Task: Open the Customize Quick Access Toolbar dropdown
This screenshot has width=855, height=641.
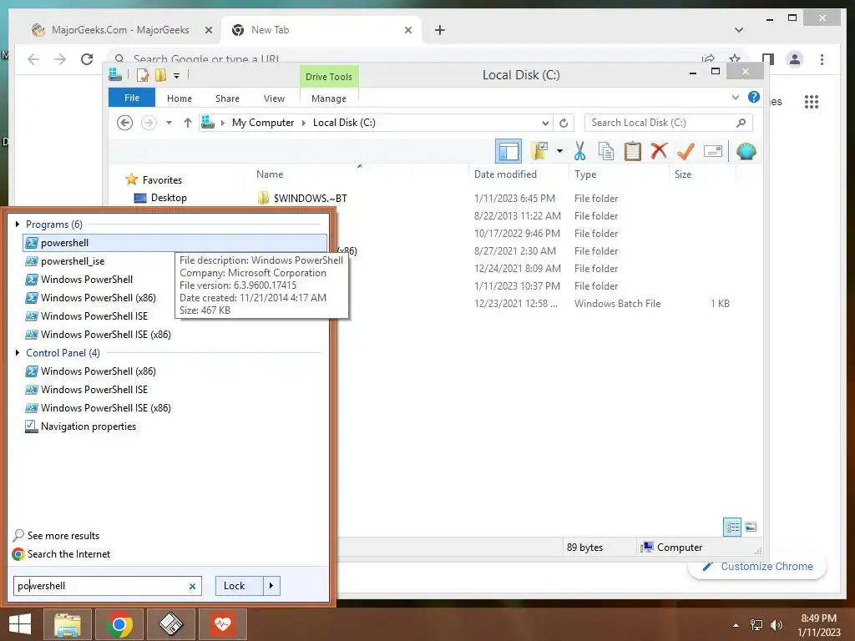Action: pos(177,76)
